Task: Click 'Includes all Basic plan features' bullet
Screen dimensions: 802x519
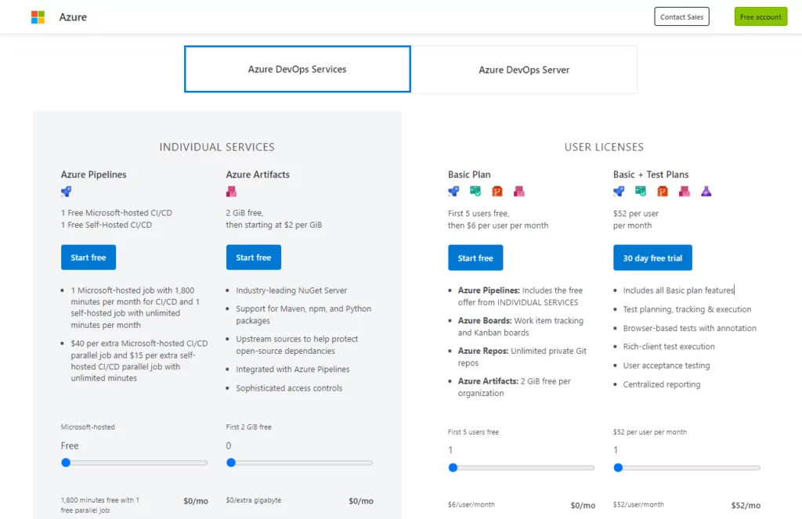Action: [x=678, y=290]
